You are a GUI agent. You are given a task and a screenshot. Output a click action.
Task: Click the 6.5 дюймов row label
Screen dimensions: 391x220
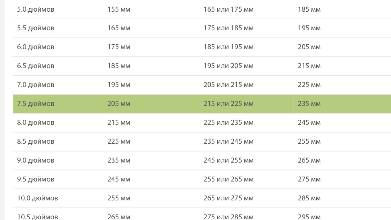pyautogui.click(x=36, y=66)
